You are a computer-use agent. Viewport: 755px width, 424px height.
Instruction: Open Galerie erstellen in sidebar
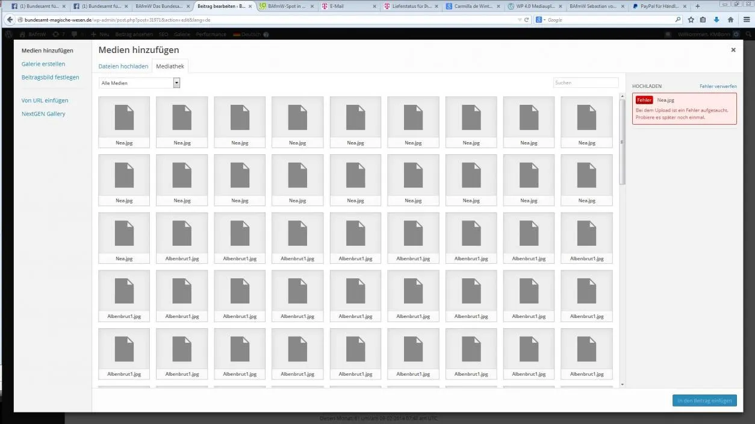pos(43,64)
